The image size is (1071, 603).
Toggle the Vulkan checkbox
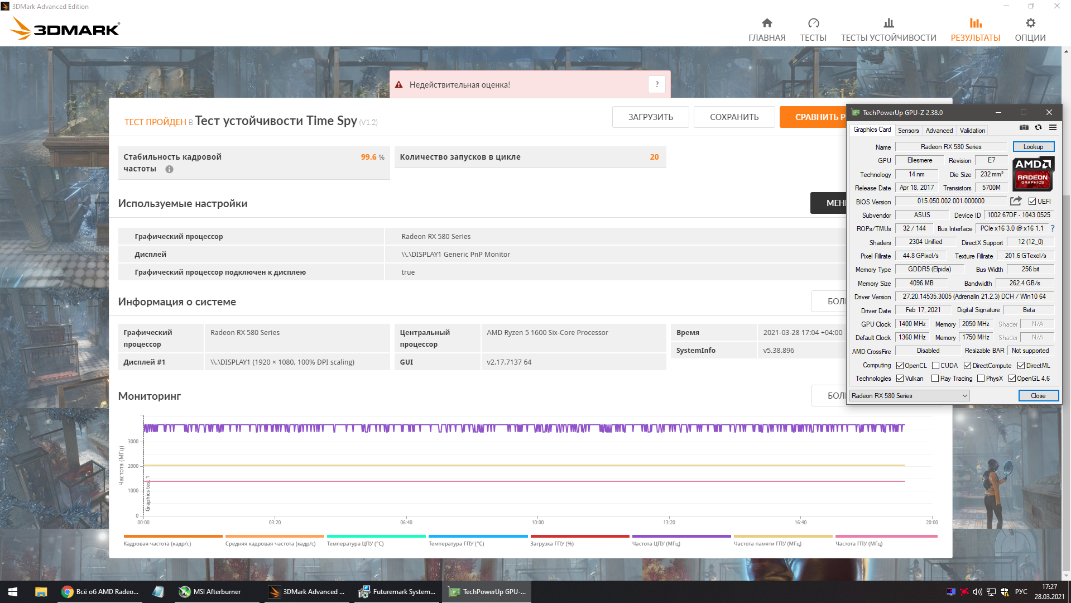coord(900,379)
